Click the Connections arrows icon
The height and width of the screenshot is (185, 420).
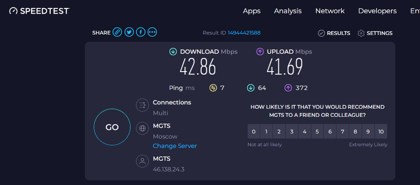[142, 105]
